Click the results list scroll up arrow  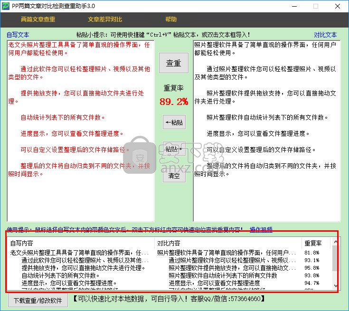tap(335, 242)
